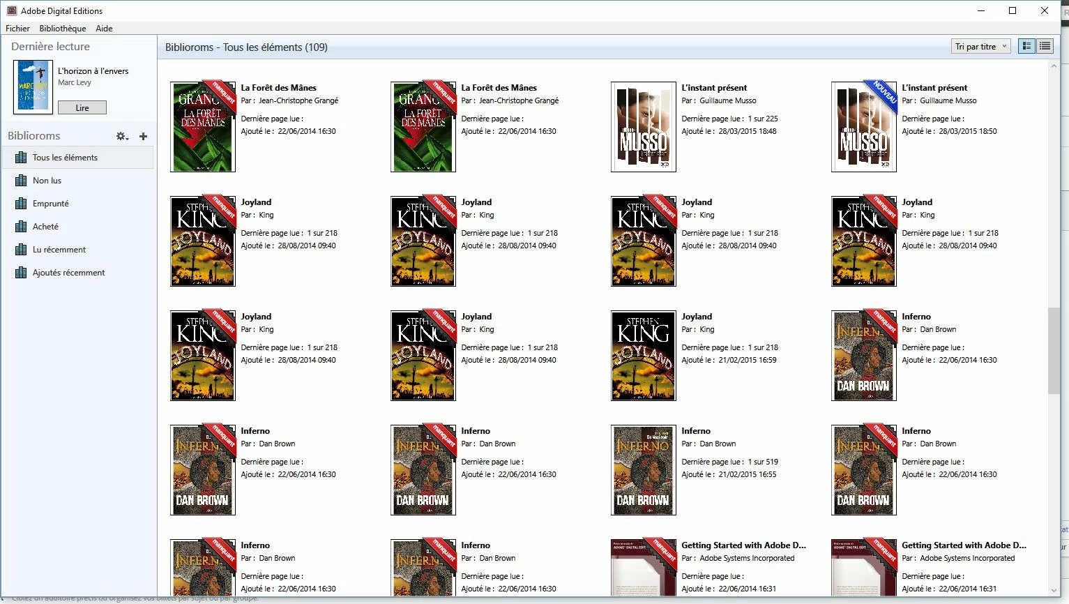Click scrollbar up arrow of the library
The image size is (1069, 604).
pyautogui.click(x=1054, y=66)
